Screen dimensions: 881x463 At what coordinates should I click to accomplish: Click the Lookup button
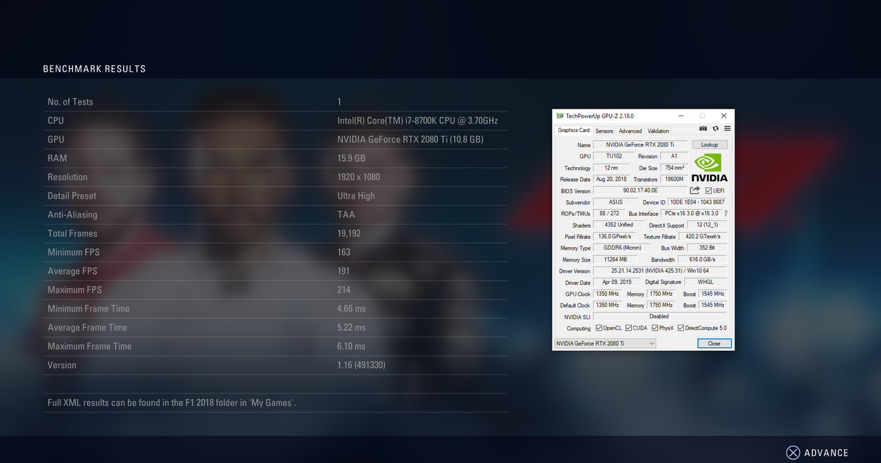[x=710, y=144]
